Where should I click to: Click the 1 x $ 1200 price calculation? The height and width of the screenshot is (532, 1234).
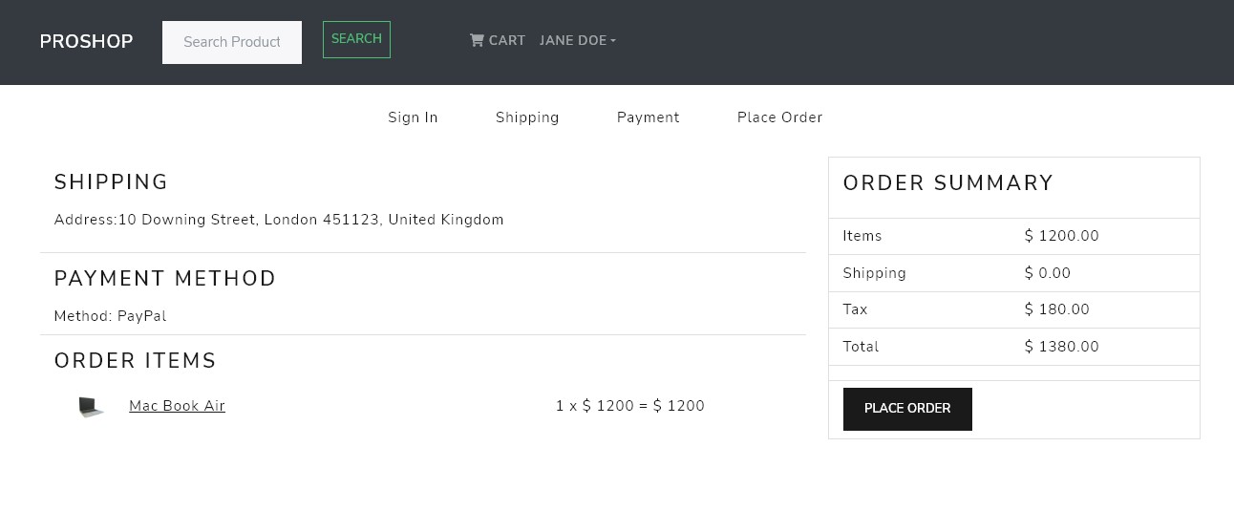630,406
